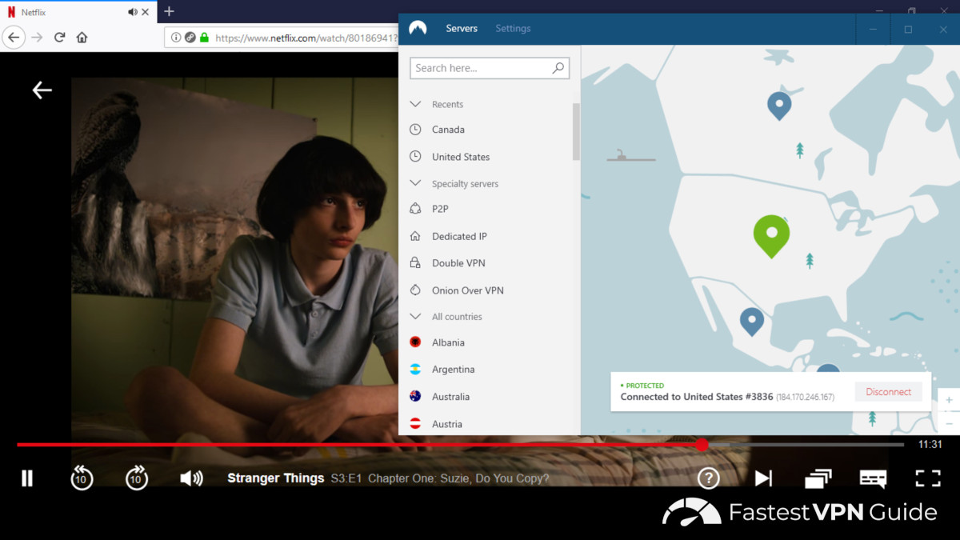This screenshot has height=540, width=960.
Task: Open subtitles and audio options
Action: (873, 478)
